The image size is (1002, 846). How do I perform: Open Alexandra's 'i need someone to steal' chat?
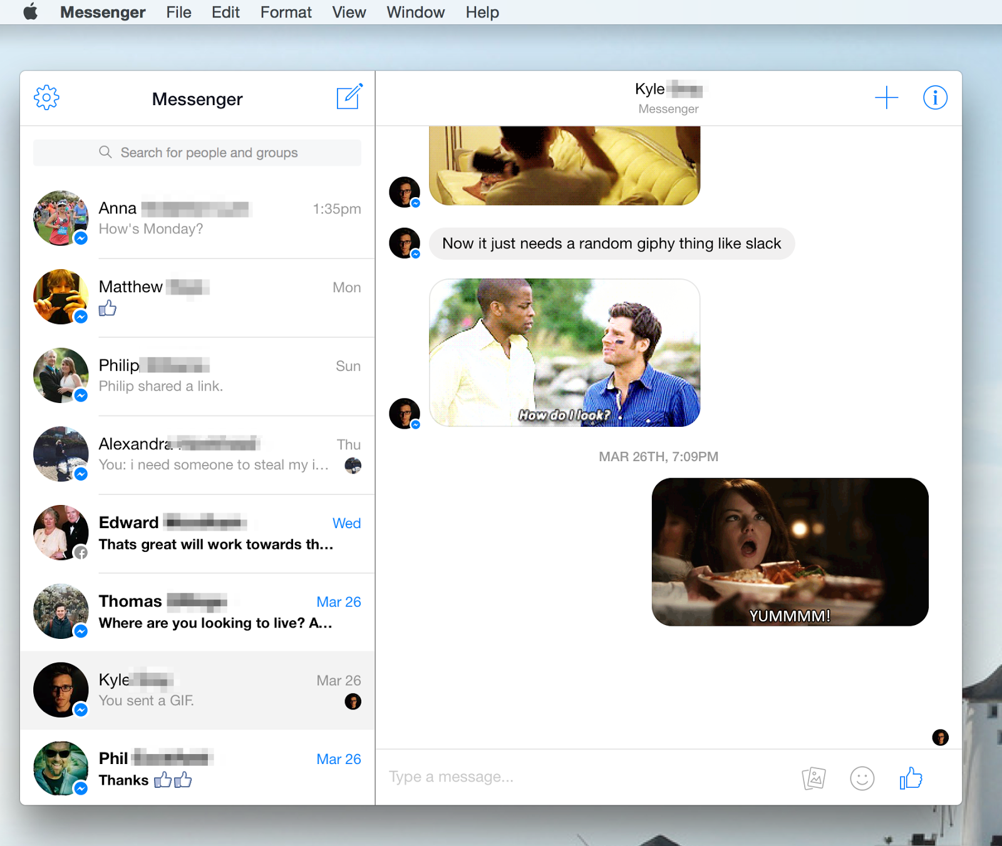197,454
